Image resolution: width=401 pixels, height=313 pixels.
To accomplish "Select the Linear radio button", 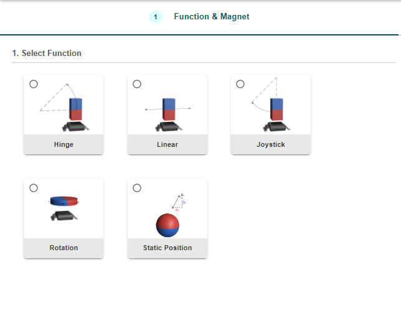I will pyautogui.click(x=137, y=84).
